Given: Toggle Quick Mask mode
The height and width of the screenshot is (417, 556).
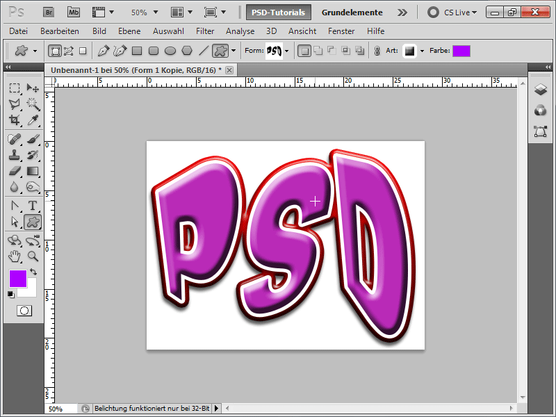Looking at the screenshot, I should pyautogui.click(x=24, y=311).
